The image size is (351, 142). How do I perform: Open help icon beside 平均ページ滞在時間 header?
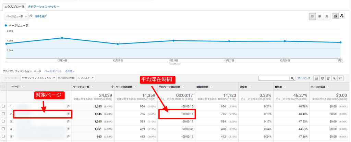click(x=183, y=87)
